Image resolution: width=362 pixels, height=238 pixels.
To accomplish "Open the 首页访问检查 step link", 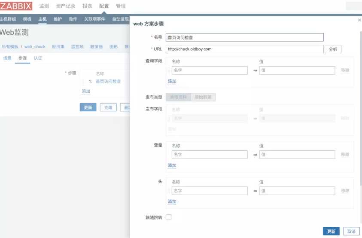I will pos(108,81).
